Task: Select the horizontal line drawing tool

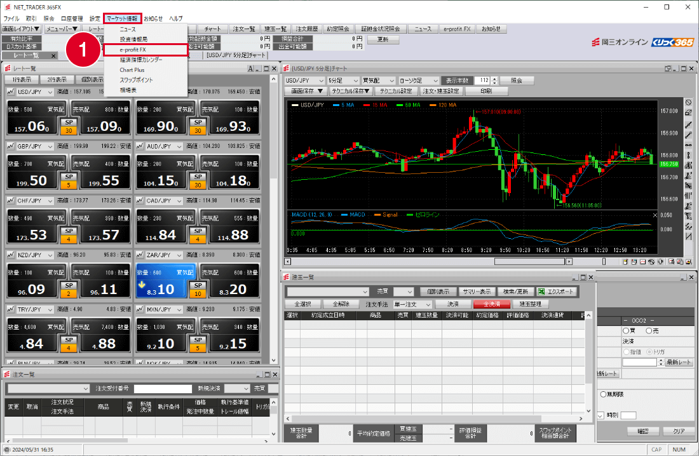Action: point(688,145)
